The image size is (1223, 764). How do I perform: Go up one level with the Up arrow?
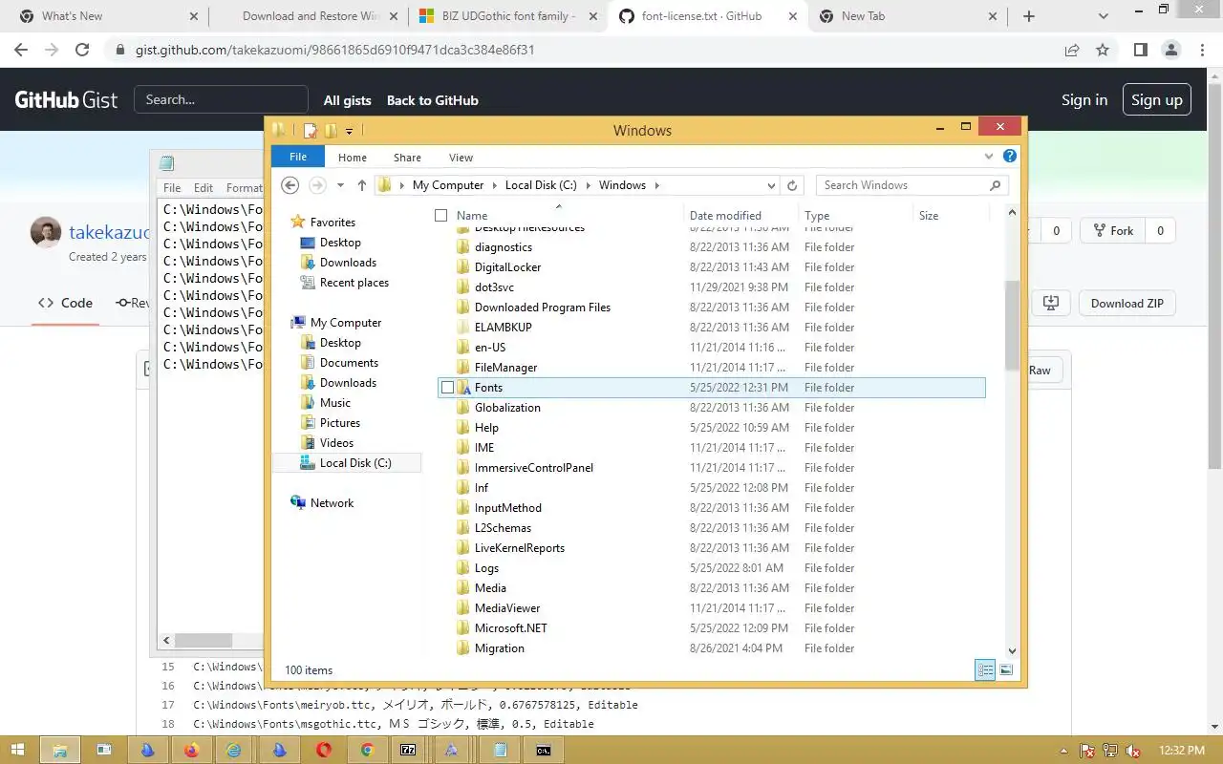(x=362, y=185)
